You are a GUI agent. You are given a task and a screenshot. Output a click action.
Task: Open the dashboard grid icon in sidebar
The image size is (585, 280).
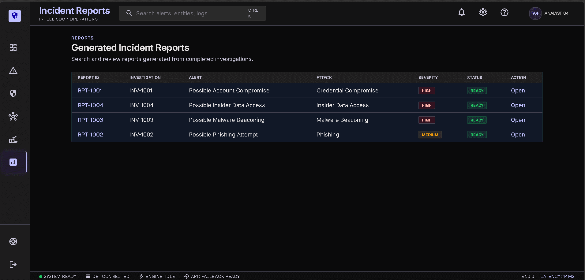tap(13, 47)
